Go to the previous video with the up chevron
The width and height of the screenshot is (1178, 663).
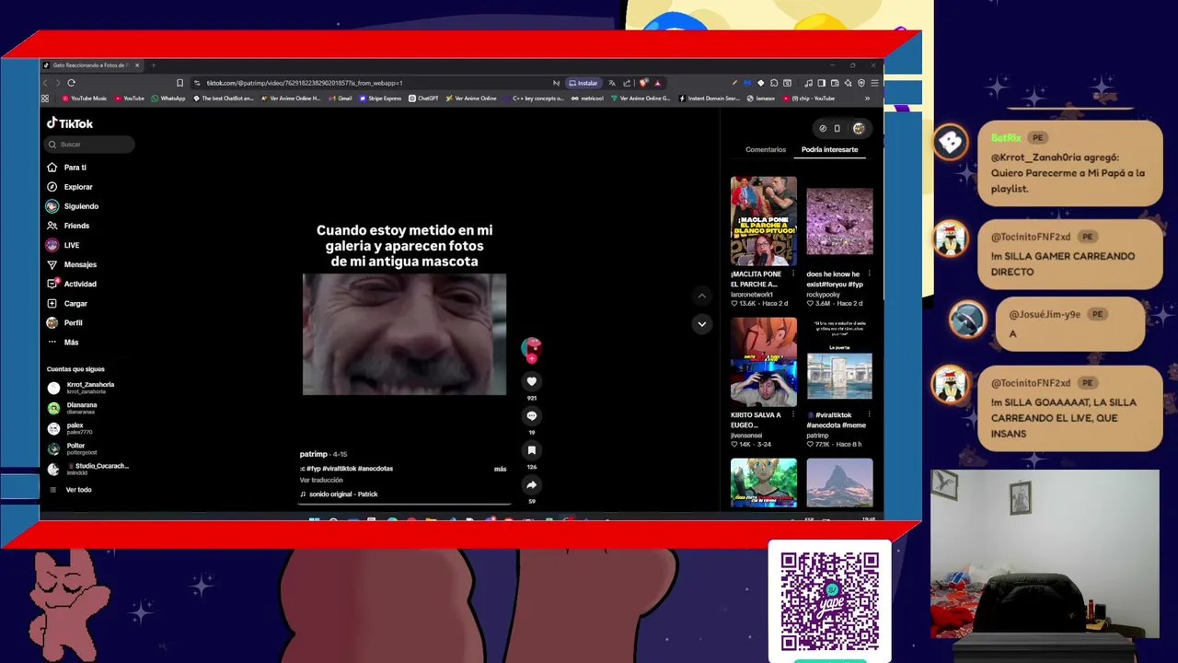[701, 296]
